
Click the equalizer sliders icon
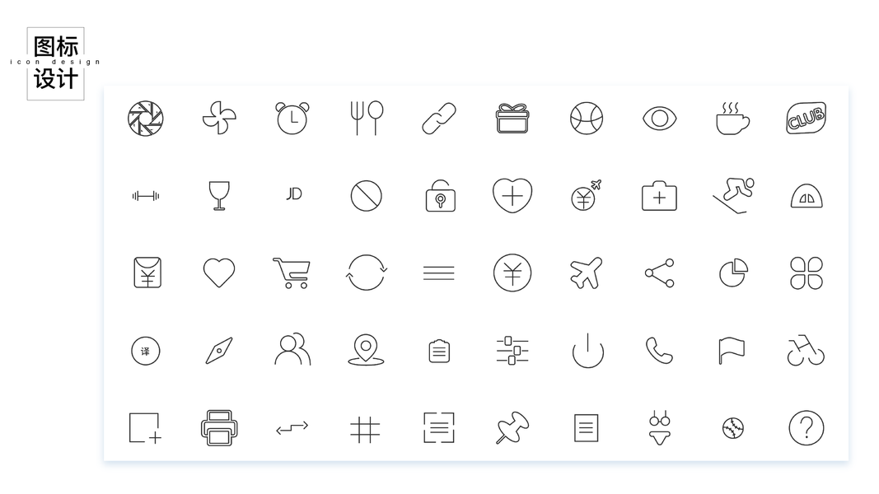(x=512, y=351)
